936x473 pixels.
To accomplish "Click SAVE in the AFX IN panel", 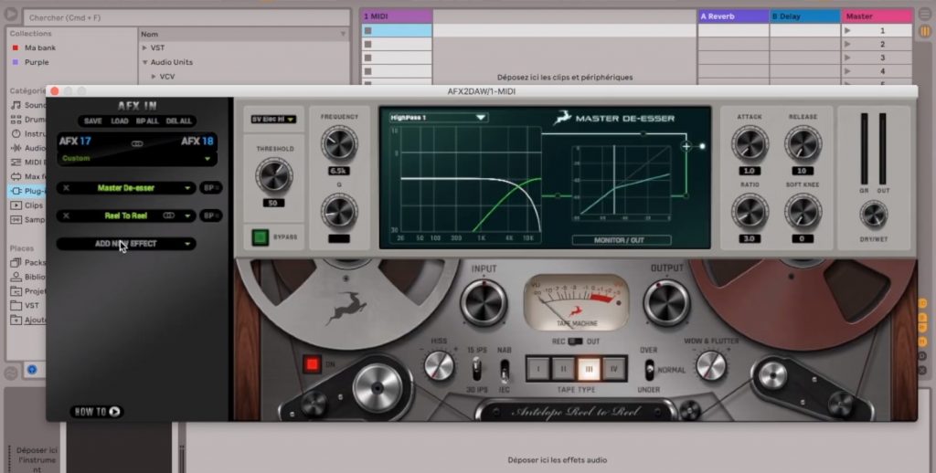I will [x=92, y=121].
